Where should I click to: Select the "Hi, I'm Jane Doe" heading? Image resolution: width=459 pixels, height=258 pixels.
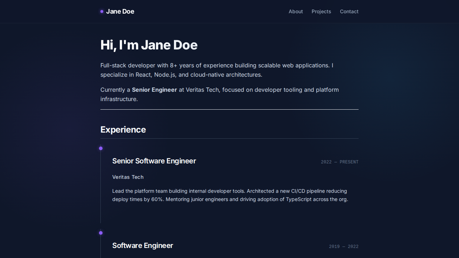(x=149, y=45)
